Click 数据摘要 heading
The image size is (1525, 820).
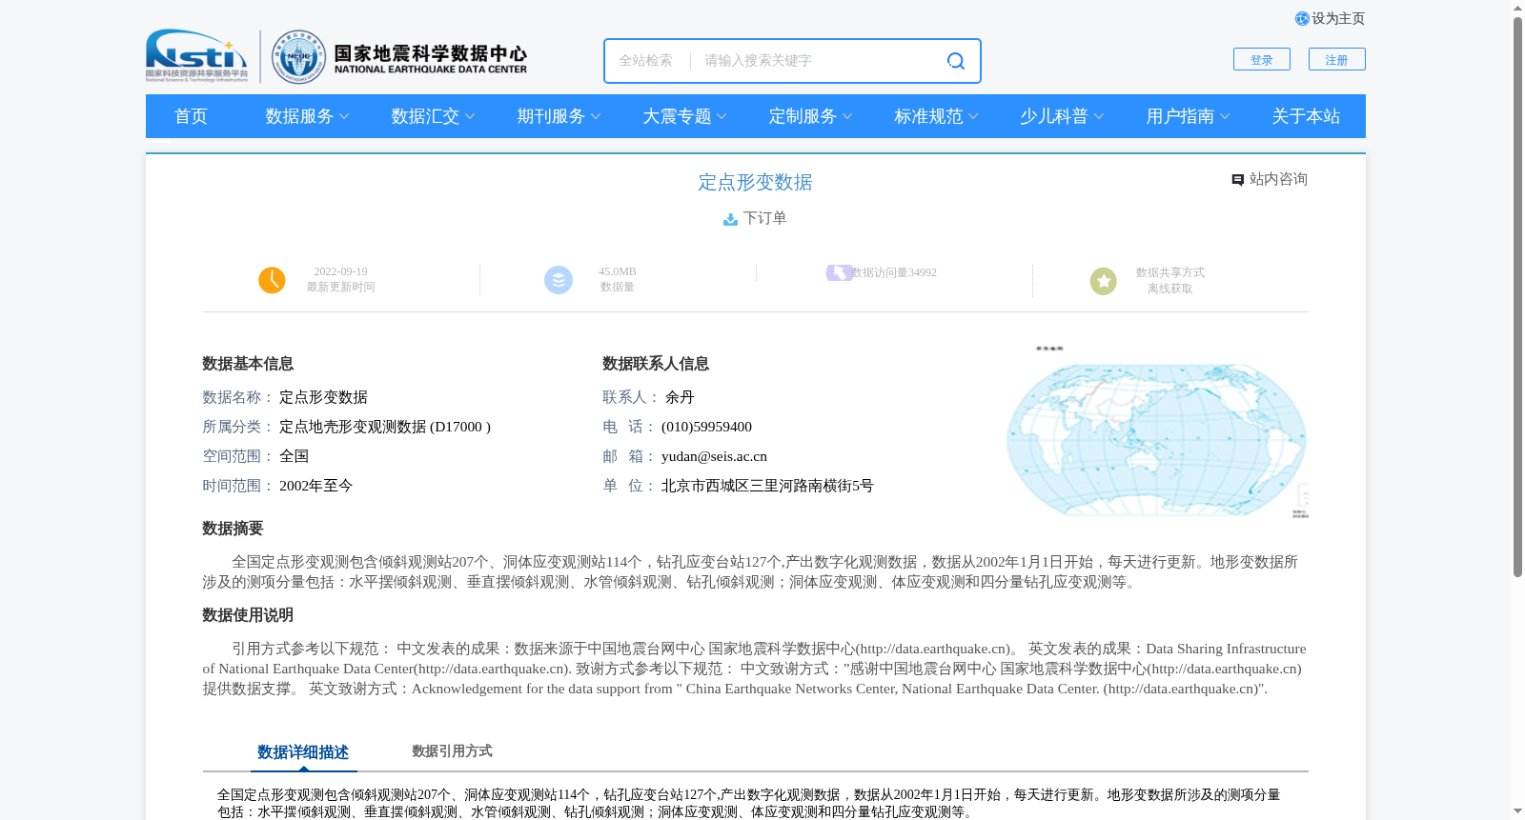pos(233,529)
